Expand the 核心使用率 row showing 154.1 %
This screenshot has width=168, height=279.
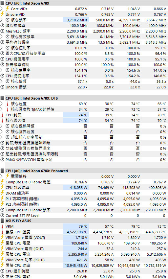[x=1, y=70]
